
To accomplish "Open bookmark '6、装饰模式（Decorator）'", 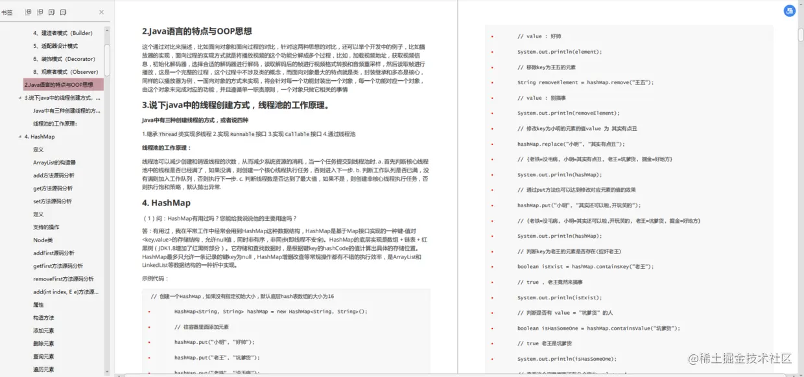I will click(64, 59).
